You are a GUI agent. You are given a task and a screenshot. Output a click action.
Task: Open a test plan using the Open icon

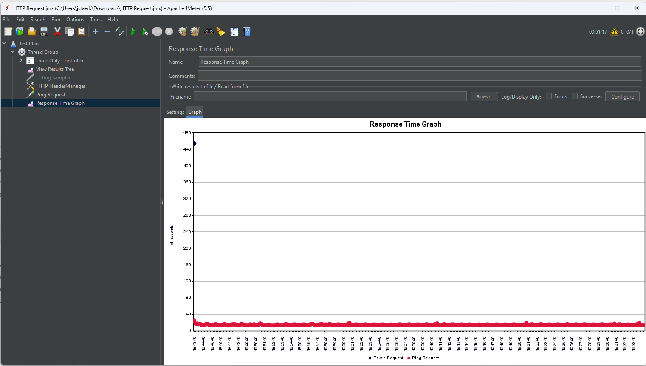[31, 31]
